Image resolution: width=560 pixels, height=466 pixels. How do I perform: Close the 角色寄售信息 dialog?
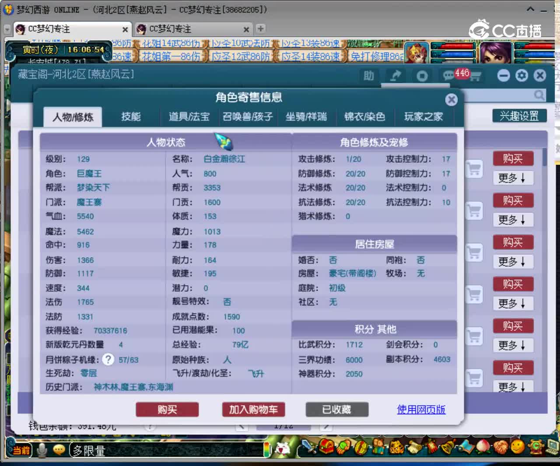click(451, 100)
